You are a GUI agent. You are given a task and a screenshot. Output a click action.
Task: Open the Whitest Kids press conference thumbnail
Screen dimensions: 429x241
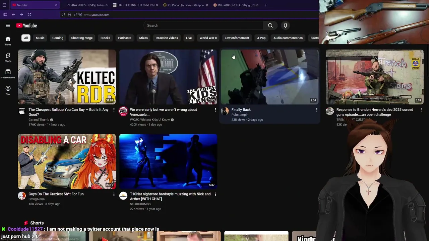pos(168,77)
